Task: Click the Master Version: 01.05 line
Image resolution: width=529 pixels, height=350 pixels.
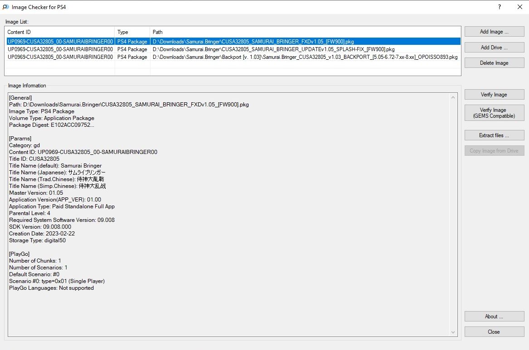Action: [36, 193]
